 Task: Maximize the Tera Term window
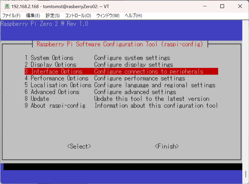tap(222, 6)
